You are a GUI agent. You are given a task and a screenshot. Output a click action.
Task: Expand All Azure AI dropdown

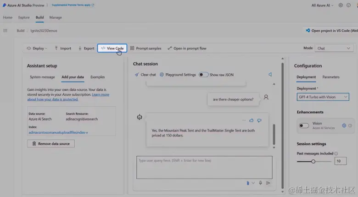322,5
